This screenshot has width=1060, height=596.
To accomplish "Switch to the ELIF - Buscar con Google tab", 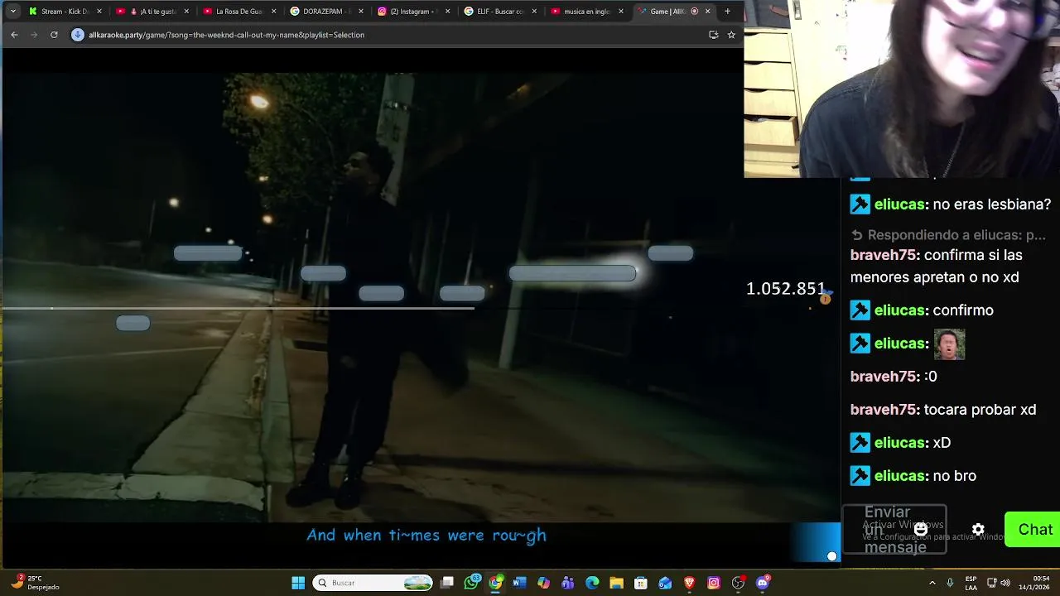I will pos(500,12).
